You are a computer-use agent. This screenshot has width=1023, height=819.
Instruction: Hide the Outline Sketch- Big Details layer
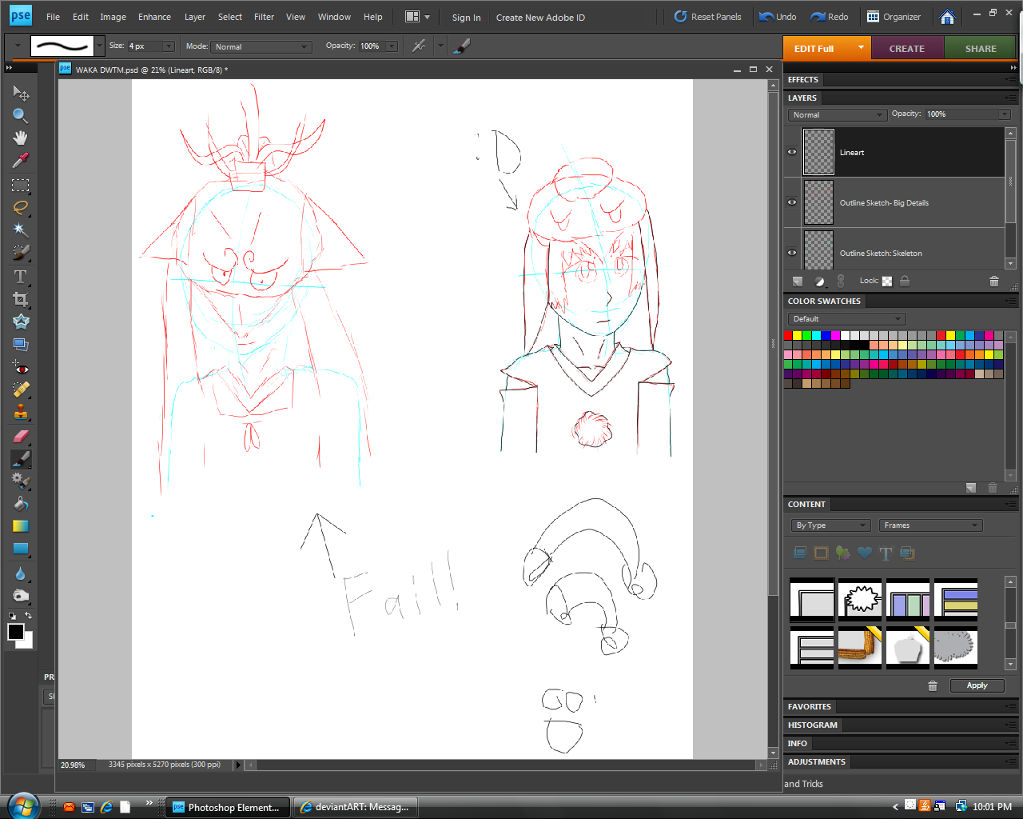792,202
